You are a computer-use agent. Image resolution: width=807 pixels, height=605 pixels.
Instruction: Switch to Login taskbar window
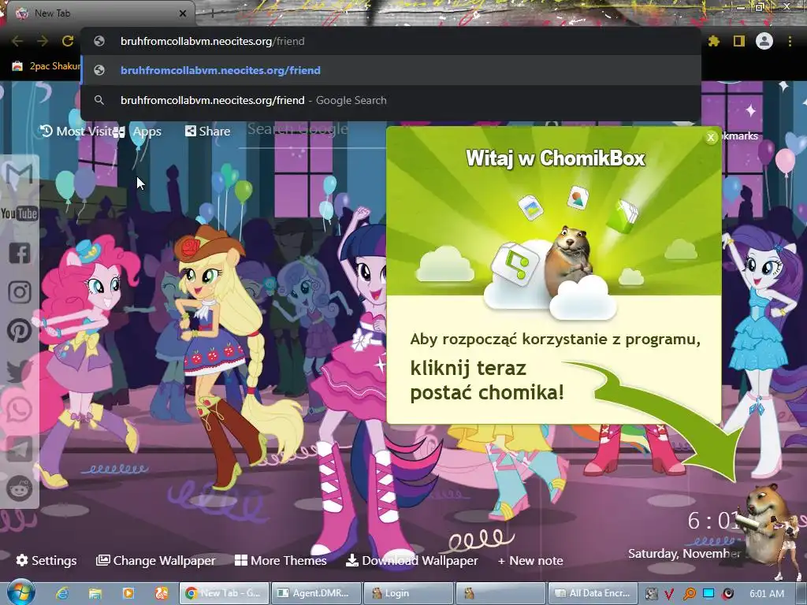coord(408,593)
